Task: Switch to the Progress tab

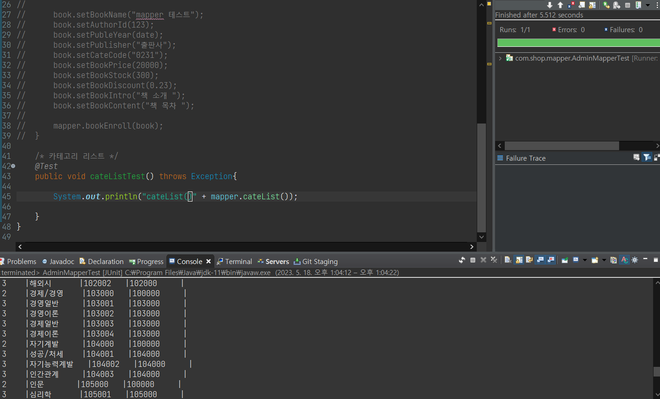Action: [x=147, y=261]
